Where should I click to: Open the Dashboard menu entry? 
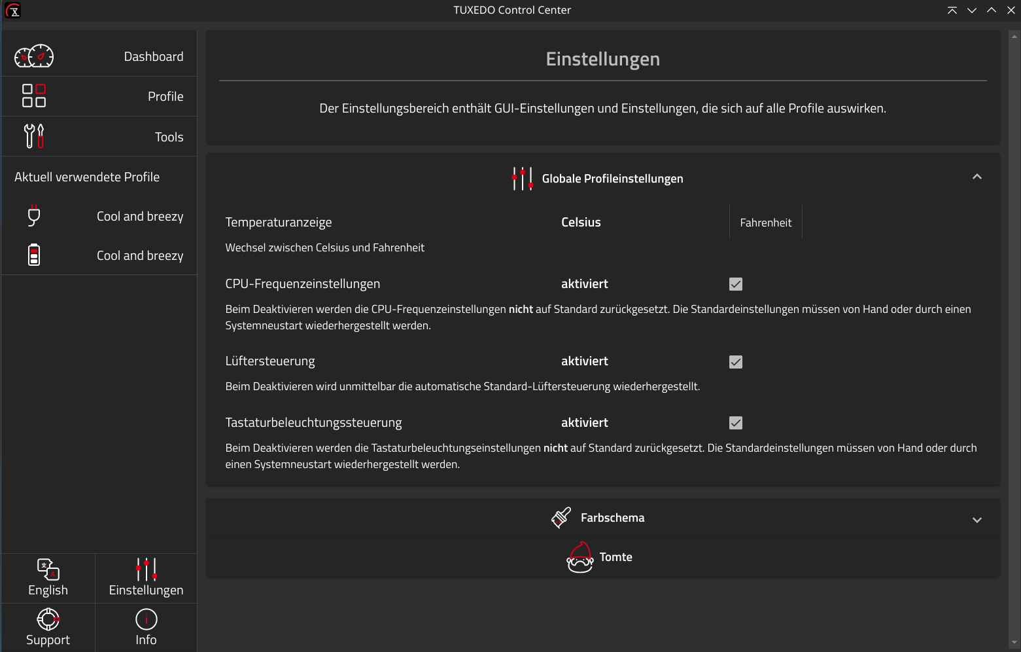tap(99, 56)
